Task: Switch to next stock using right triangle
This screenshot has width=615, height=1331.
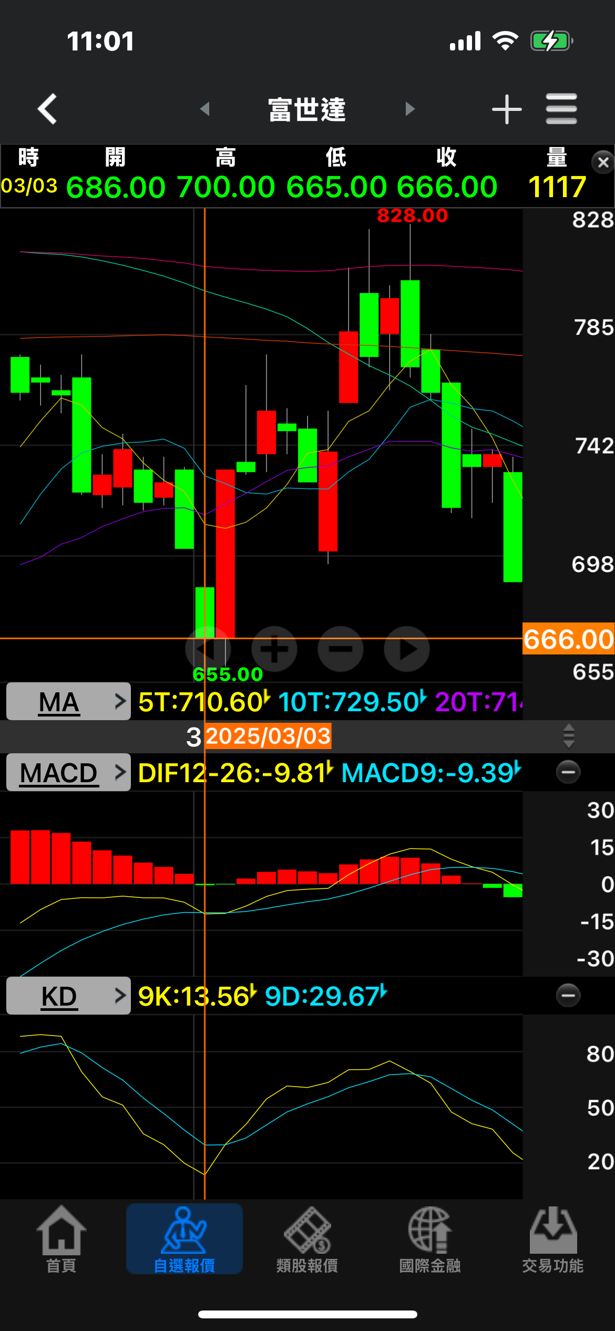Action: click(x=410, y=109)
